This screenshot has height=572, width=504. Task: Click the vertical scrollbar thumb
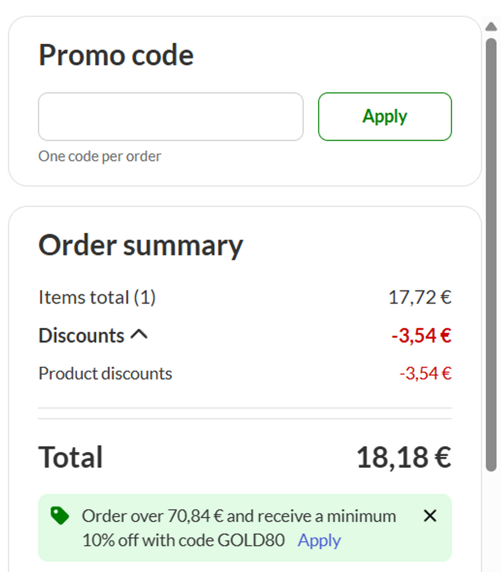click(x=491, y=252)
